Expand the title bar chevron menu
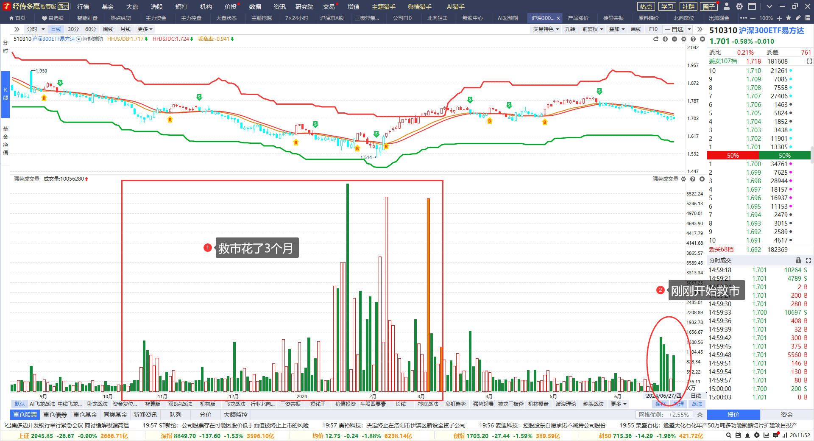814x441 pixels. point(769,6)
